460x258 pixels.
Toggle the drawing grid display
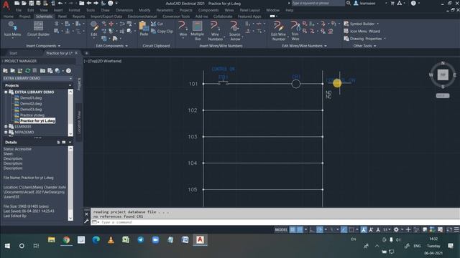pyautogui.click(x=293, y=230)
